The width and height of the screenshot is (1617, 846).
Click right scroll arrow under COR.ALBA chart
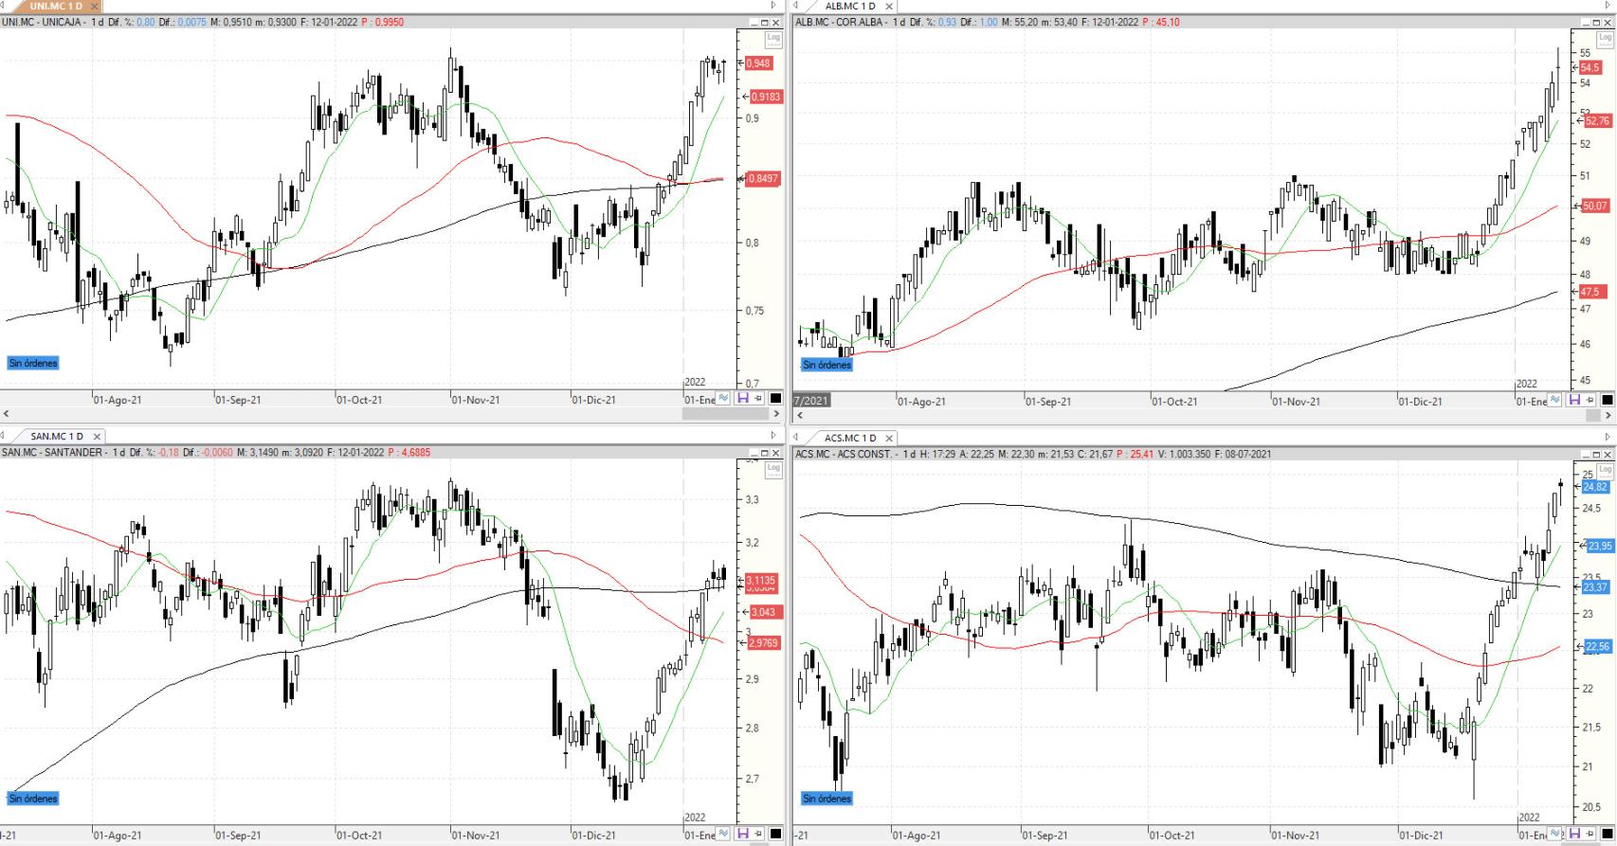pos(1607,415)
